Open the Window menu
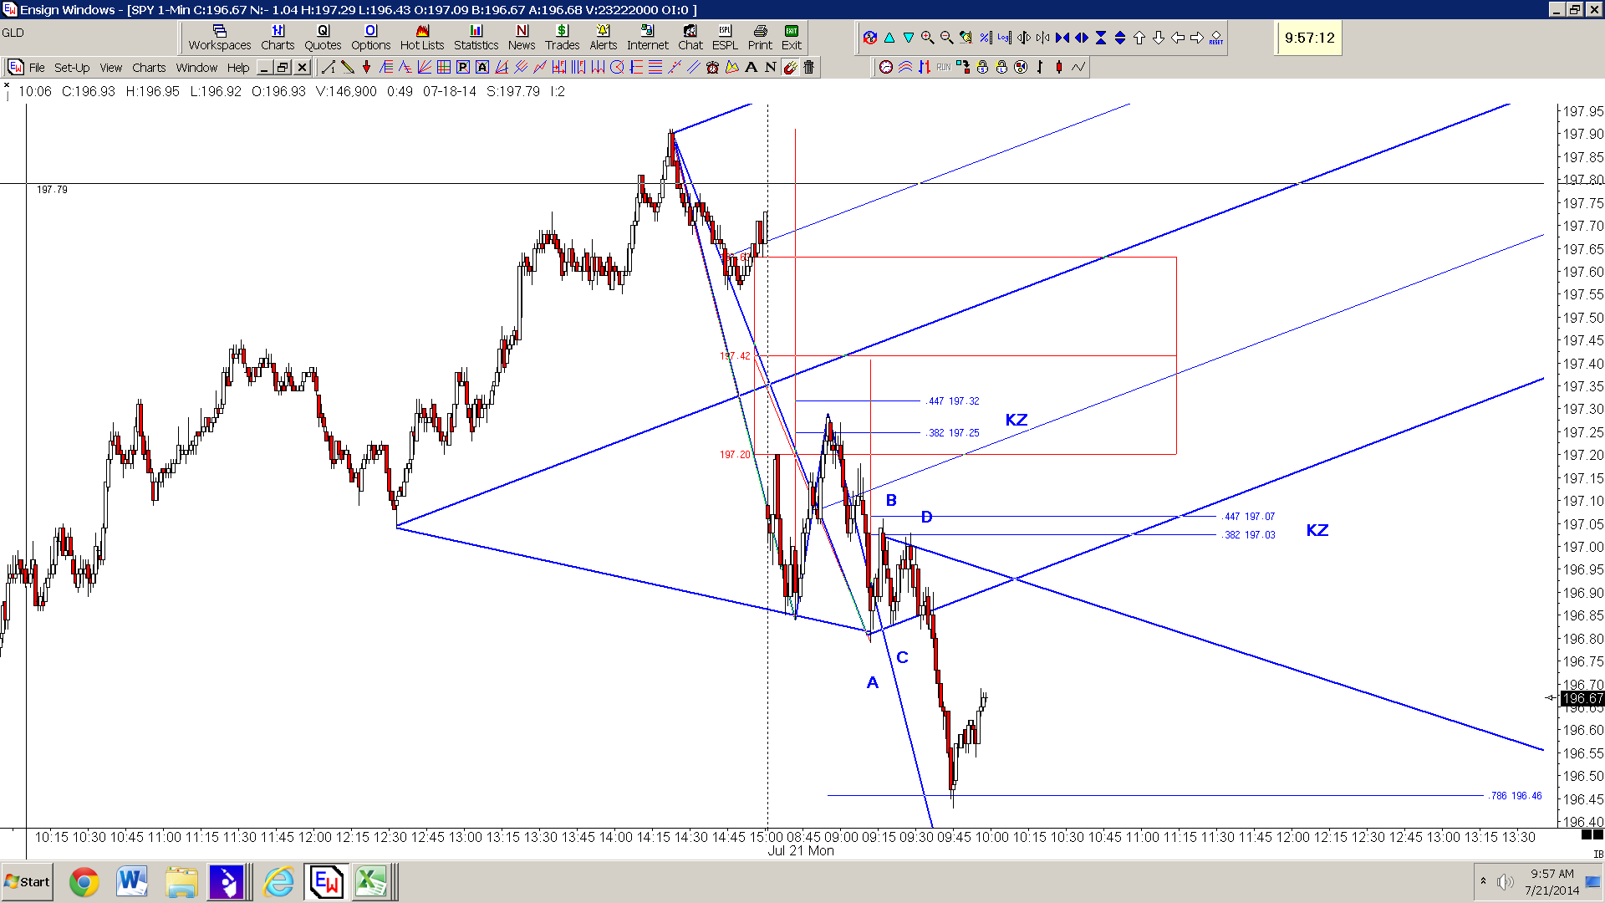 tap(196, 68)
